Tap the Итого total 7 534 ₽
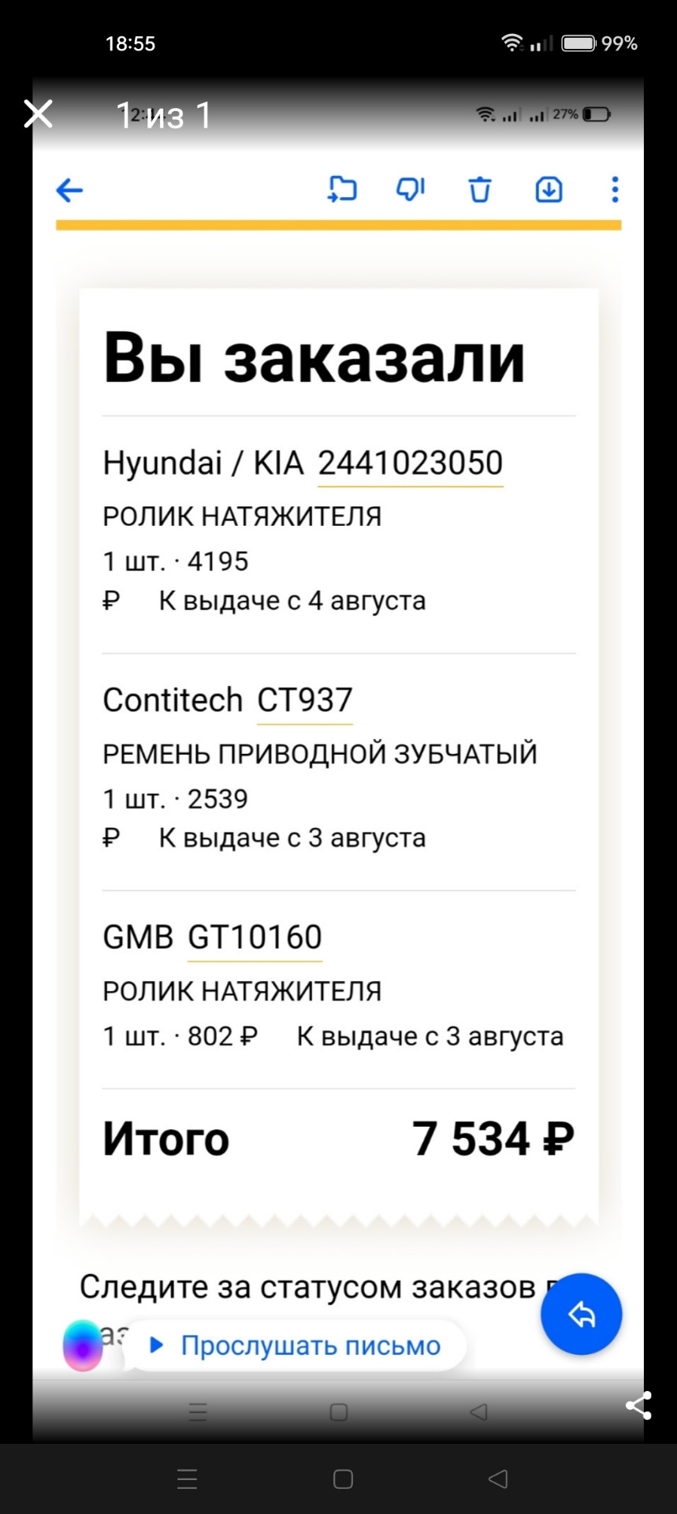Viewport: 677px width, 1514px height. [493, 1139]
